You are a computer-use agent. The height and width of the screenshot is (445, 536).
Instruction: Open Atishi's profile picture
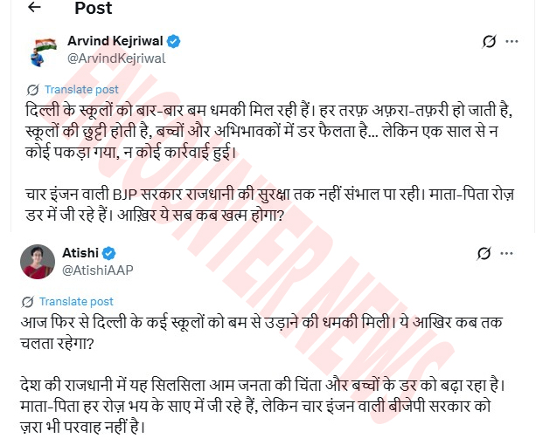click(38, 262)
